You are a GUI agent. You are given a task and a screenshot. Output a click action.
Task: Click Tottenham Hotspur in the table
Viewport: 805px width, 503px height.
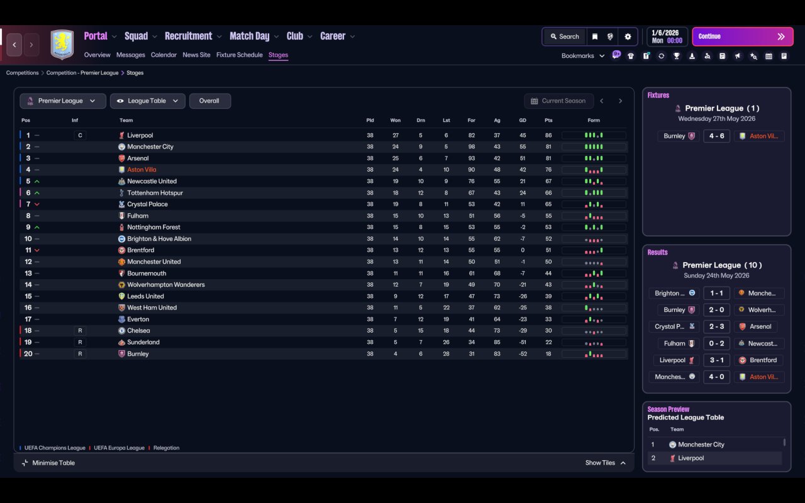point(157,193)
